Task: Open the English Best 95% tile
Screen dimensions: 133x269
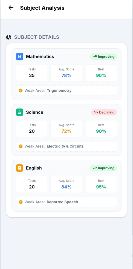Action: click(x=101, y=184)
